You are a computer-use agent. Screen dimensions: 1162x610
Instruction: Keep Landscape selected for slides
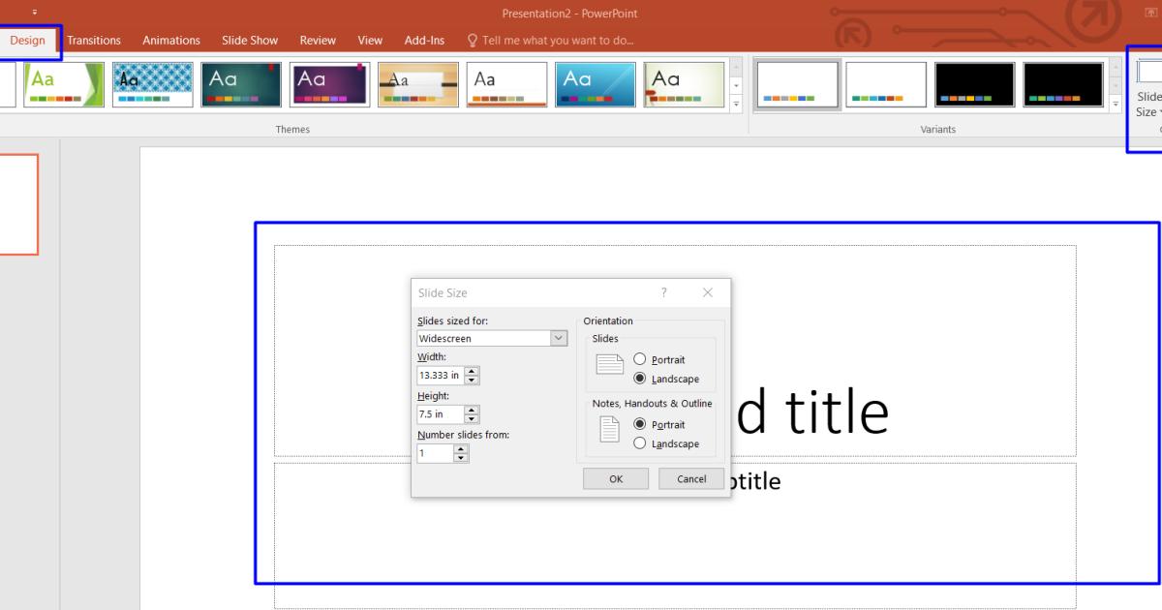point(638,379)
